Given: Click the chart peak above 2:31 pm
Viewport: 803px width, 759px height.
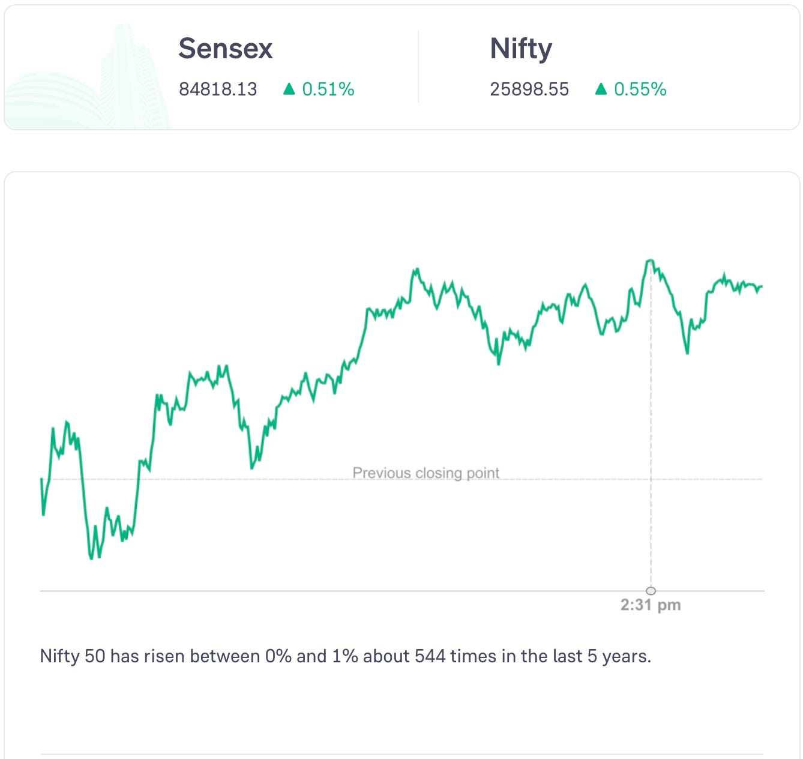Looking at the screenshot, I should [651, 261].
